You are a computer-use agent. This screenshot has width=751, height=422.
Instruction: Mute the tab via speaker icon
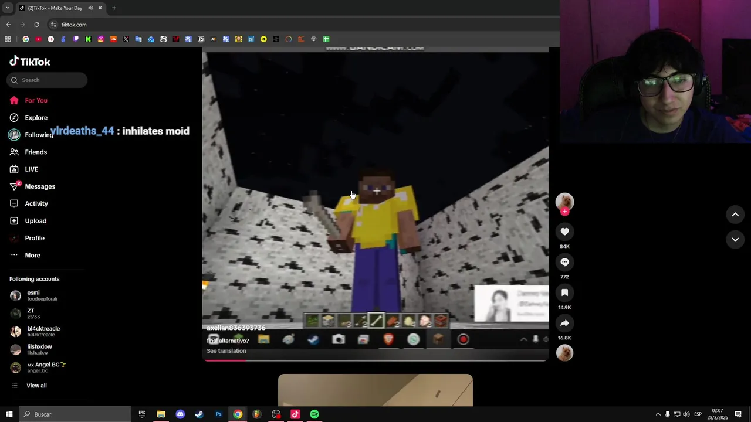[90, 8]
